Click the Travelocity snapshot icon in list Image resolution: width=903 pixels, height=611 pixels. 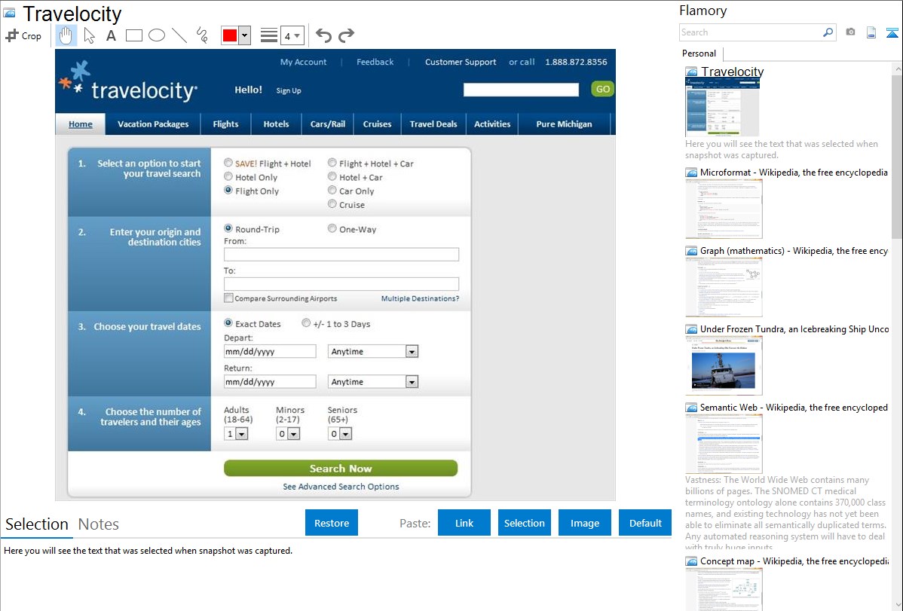(691, 72)
